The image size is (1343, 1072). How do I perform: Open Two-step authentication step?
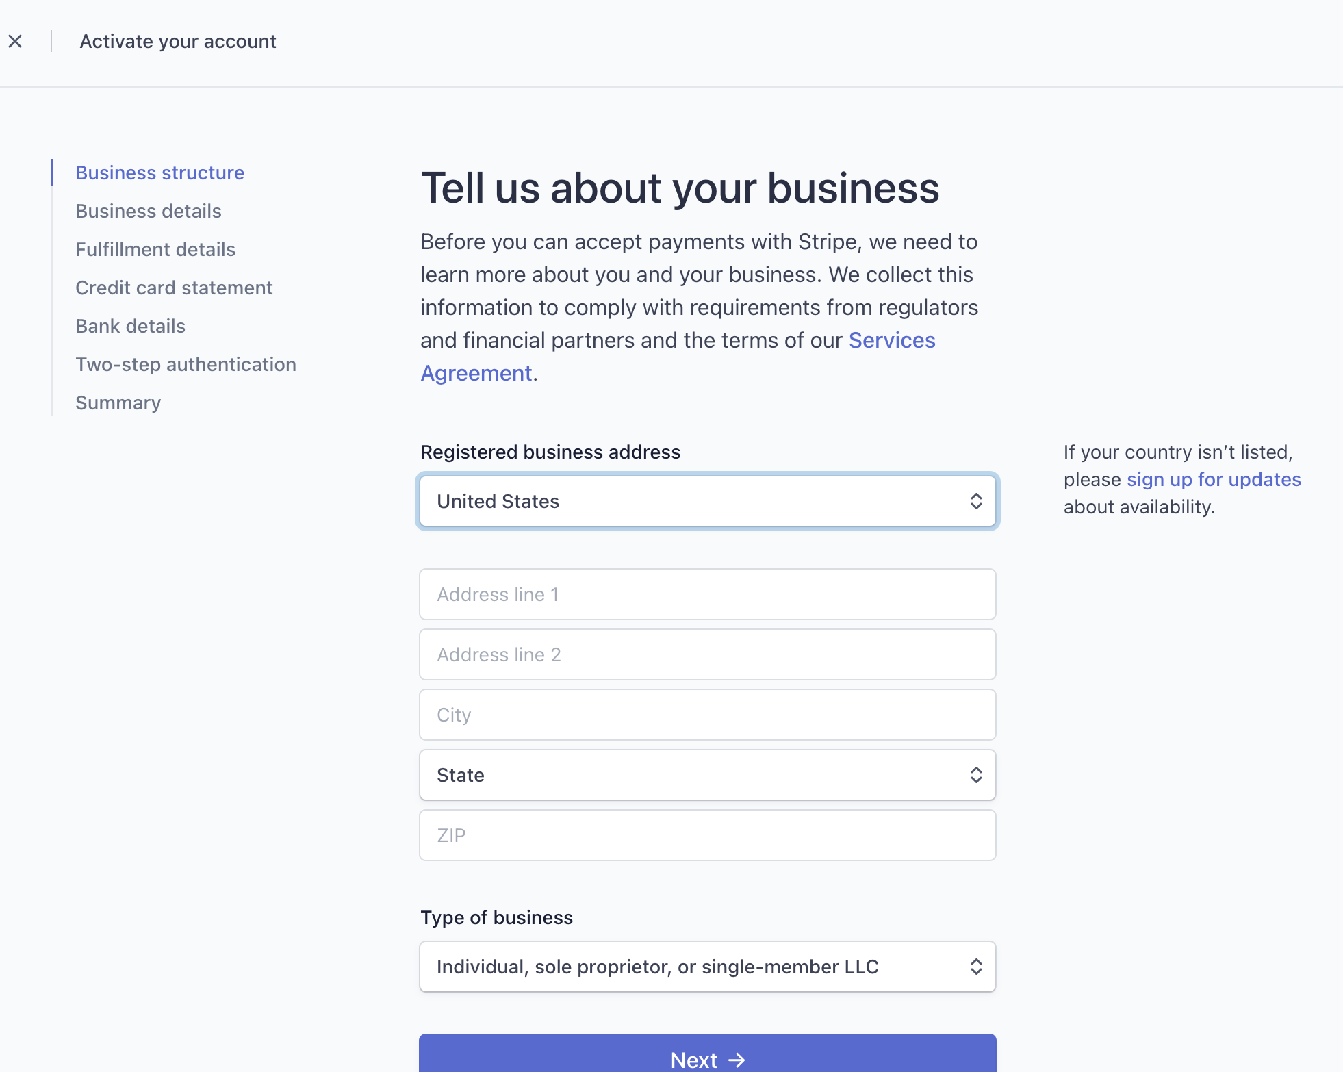[186, 364]
